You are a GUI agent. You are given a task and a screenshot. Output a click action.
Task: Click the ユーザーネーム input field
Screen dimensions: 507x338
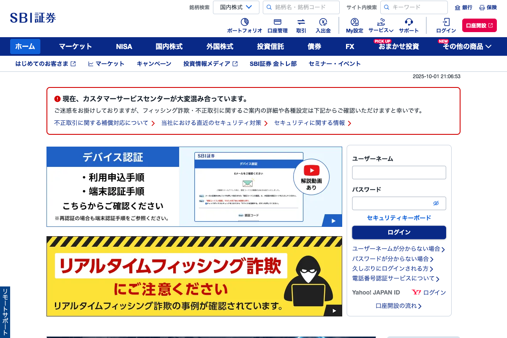tap(399, 172)
